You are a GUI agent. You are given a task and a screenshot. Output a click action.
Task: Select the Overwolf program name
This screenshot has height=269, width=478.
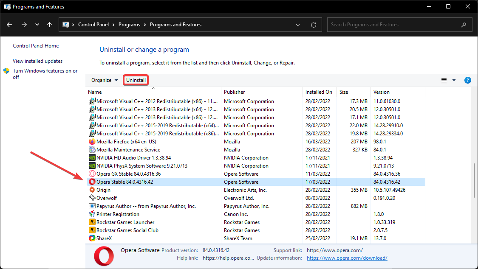point(107,198)
